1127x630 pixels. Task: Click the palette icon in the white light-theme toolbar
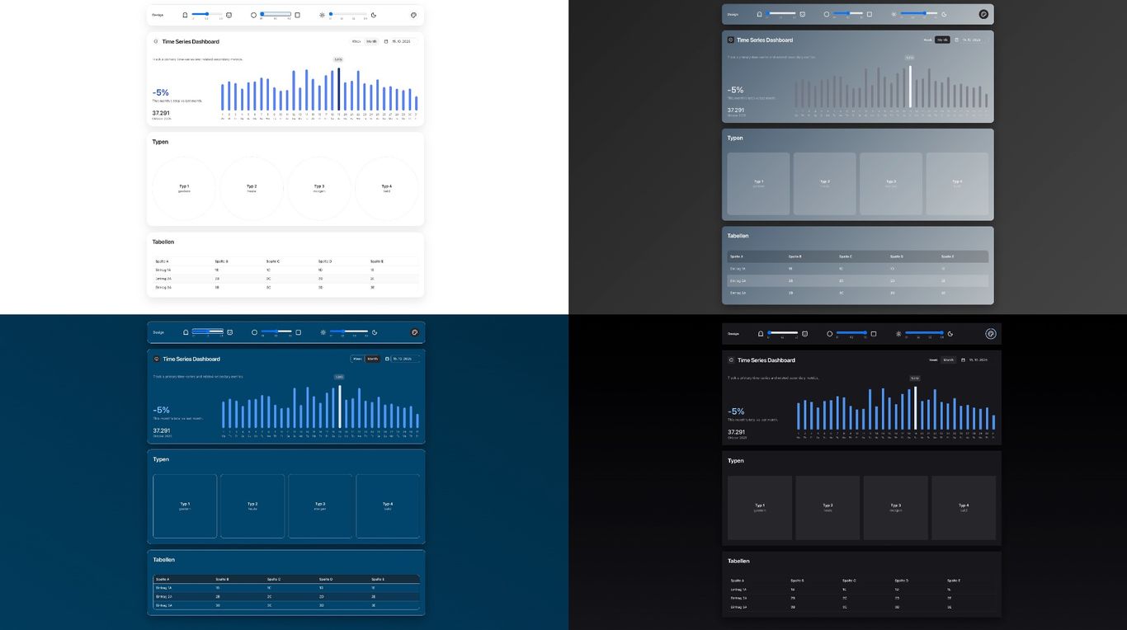(413, 15)
